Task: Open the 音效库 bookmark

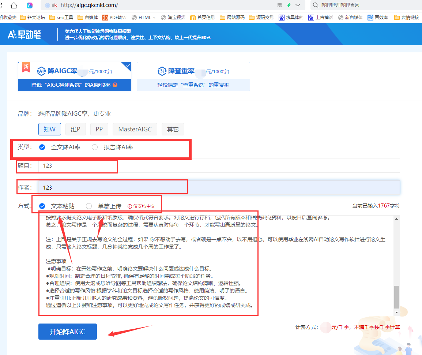Action: [x=378, y=18]
